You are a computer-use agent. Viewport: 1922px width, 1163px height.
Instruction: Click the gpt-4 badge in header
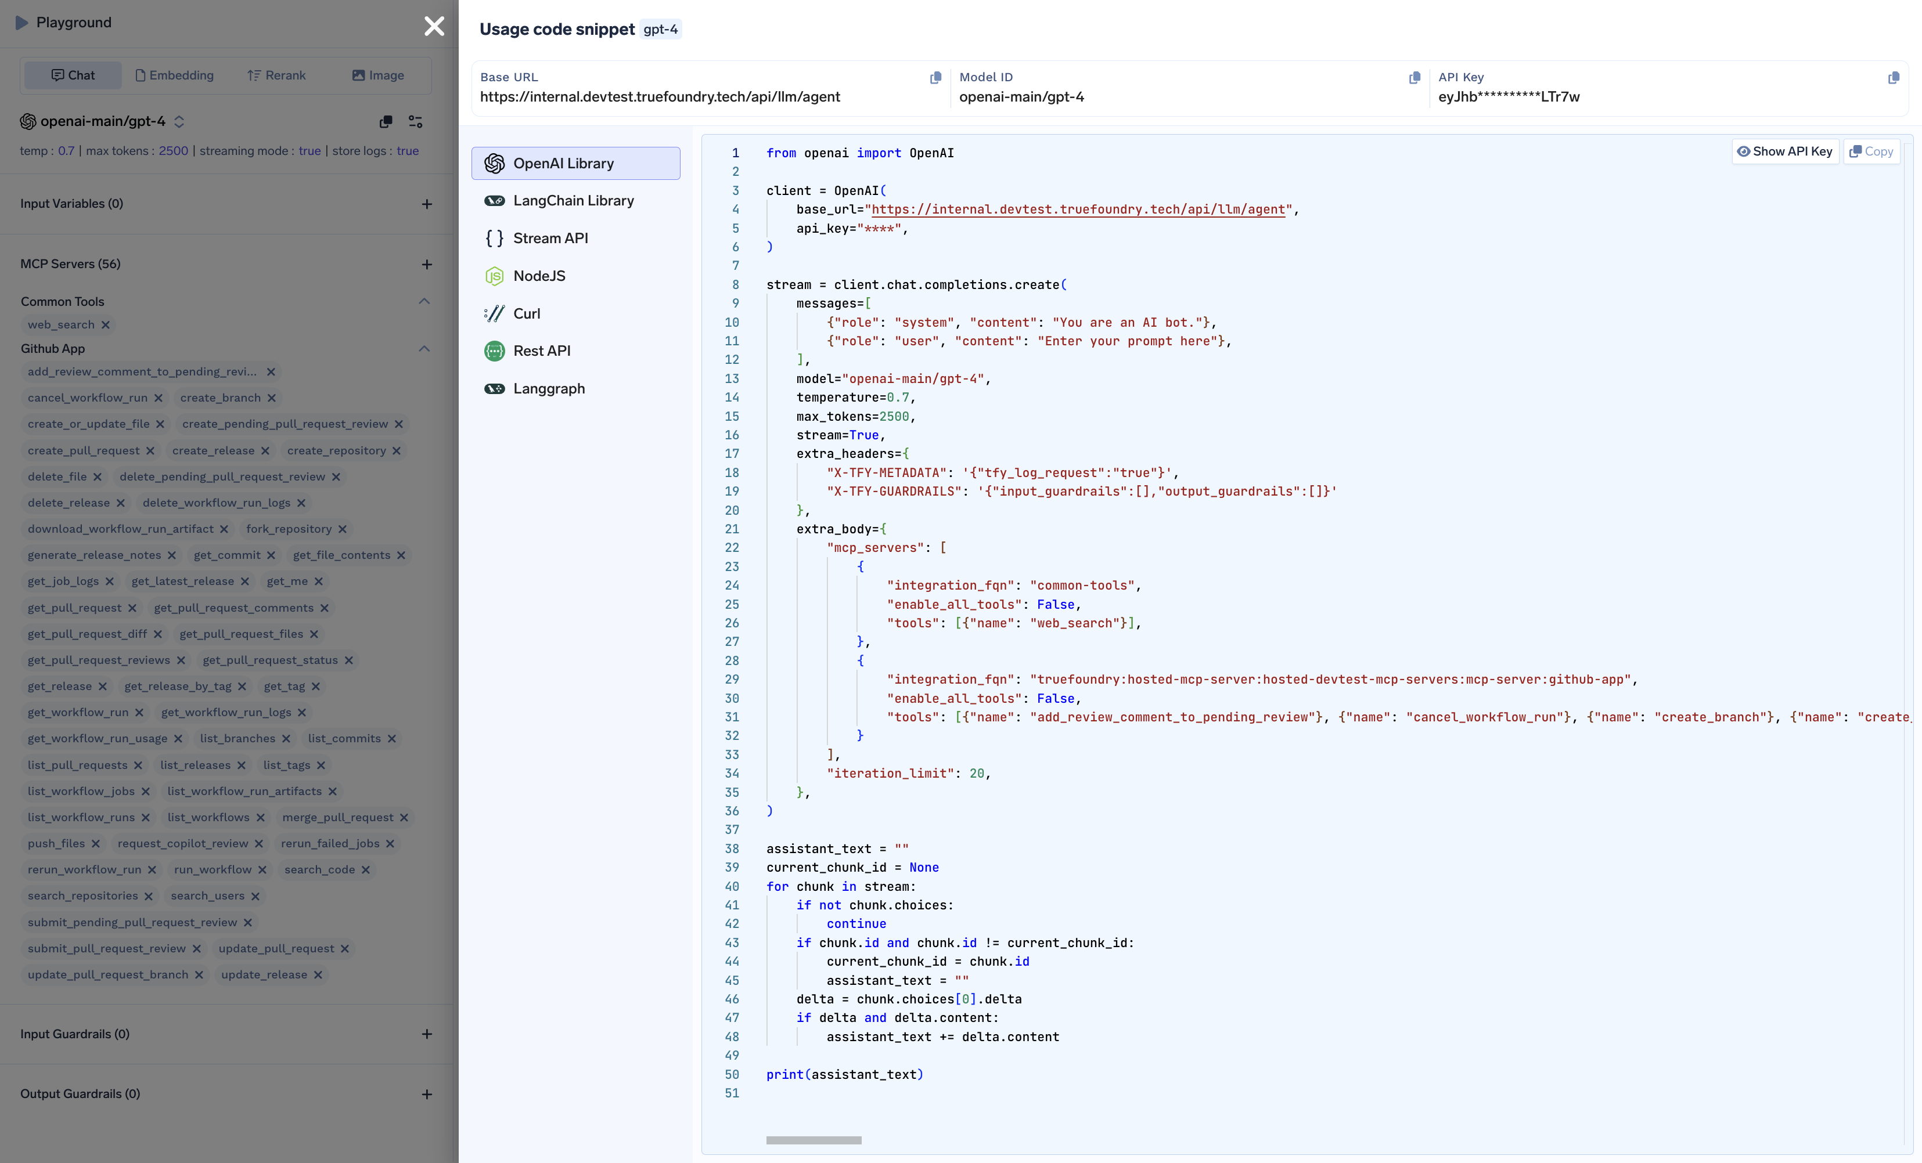click(x=661, y=29)
